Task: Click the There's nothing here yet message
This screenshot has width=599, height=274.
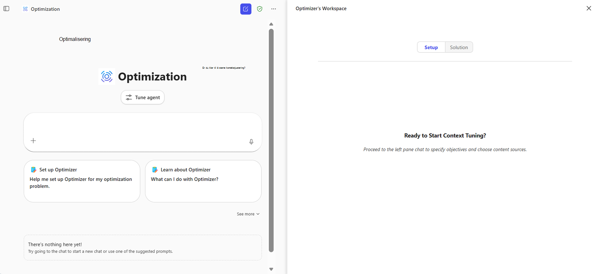Action: click(55, 244)
